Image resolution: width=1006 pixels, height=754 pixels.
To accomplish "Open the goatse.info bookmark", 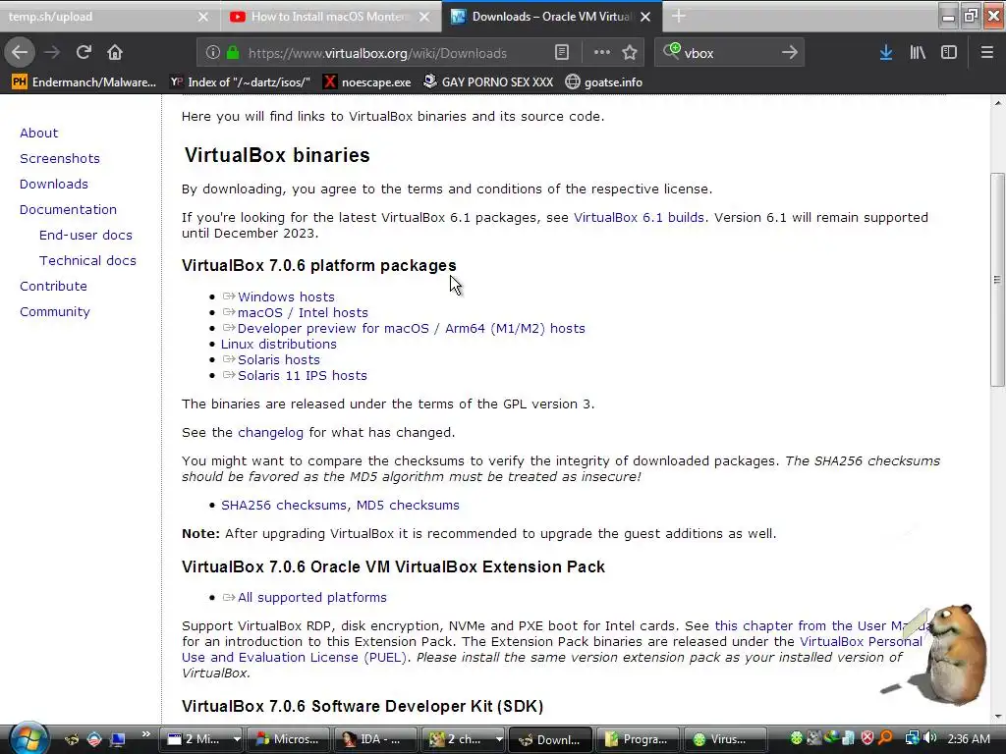I will pyautogui.click(x=604, y=82).
